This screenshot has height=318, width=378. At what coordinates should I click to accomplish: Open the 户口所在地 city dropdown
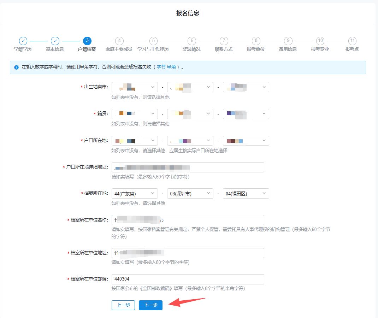click(x=190, y=141)
